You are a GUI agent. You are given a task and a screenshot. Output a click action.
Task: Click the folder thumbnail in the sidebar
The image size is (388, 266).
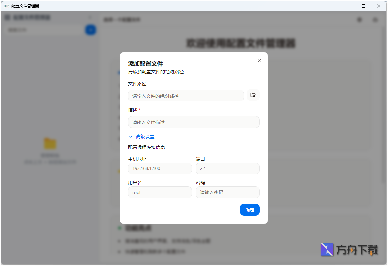pyautogui.click(x=50, y=143)
